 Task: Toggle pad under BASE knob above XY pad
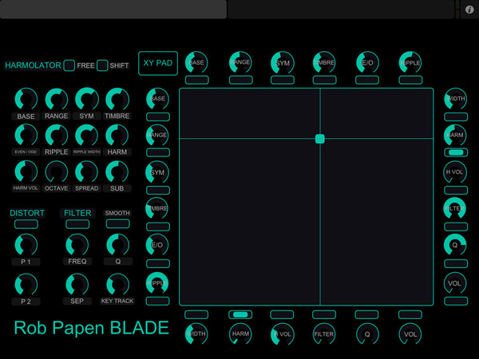tap(197, 80)
